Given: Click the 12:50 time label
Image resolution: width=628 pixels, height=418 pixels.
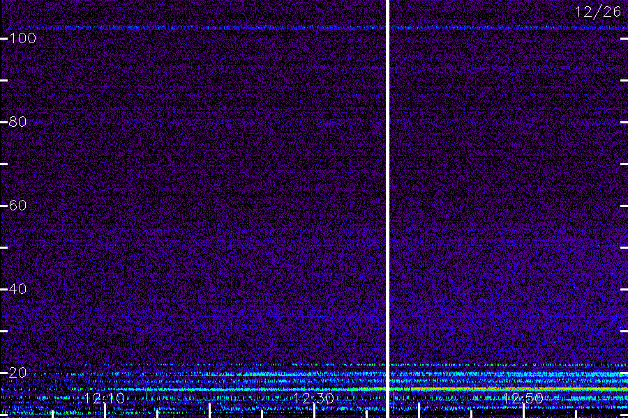Looking at the screenshot, I should pos(523,398).
